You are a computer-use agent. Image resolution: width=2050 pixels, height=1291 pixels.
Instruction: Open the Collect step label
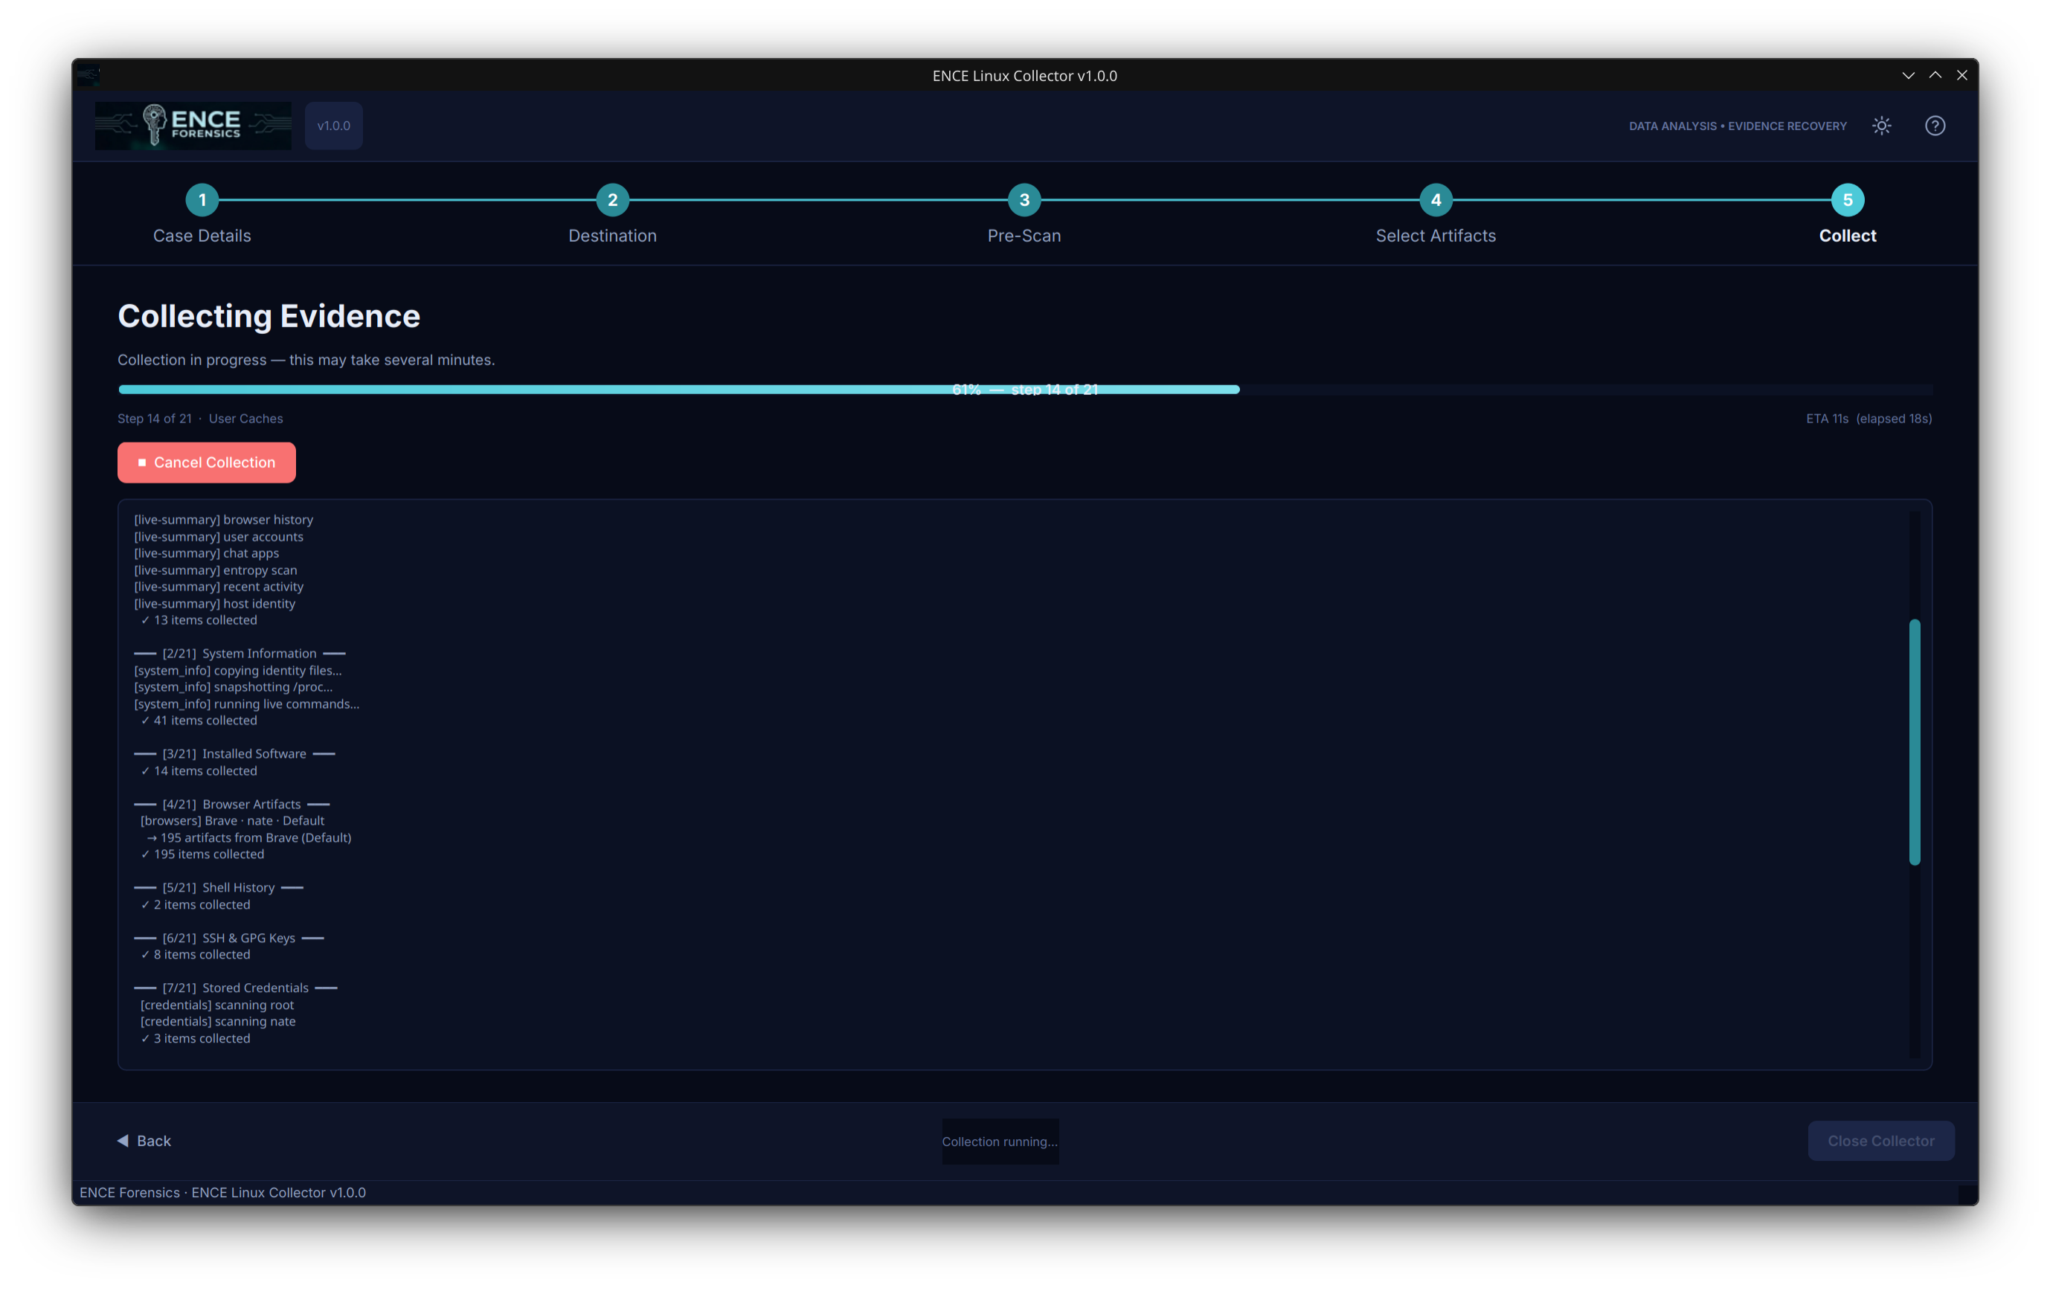[x=1848, y=236]
